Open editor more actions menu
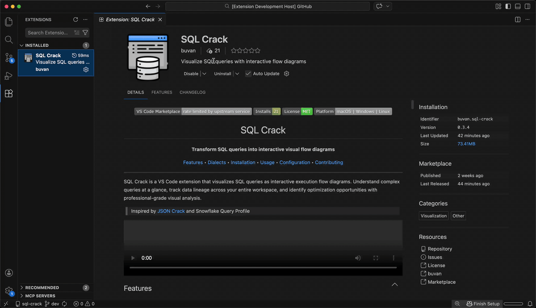 pyautogui.click(x=528, y=20)
